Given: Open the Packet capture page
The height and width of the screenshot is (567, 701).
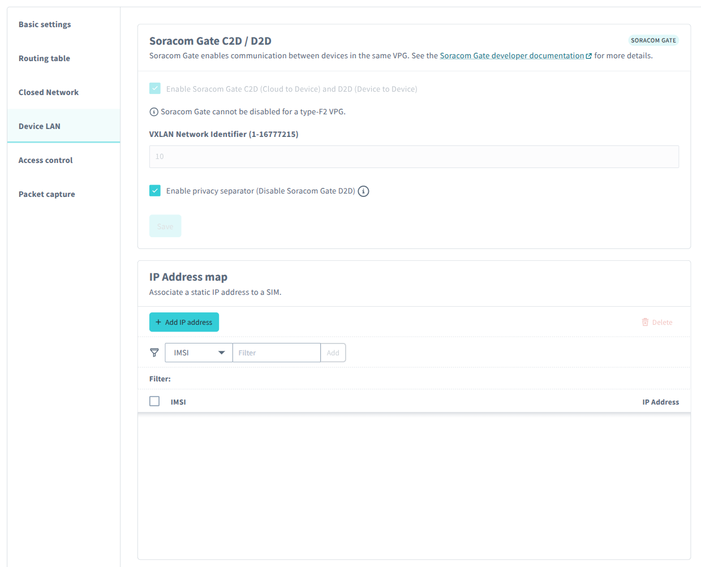Looking at the screenshot, I should coord(46,194).
